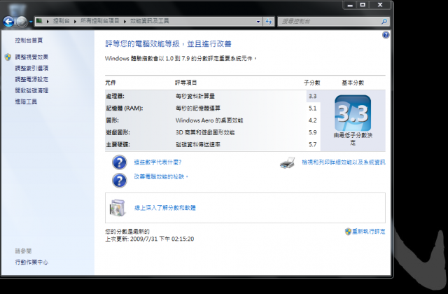Click the software box icon

(118, 208)
